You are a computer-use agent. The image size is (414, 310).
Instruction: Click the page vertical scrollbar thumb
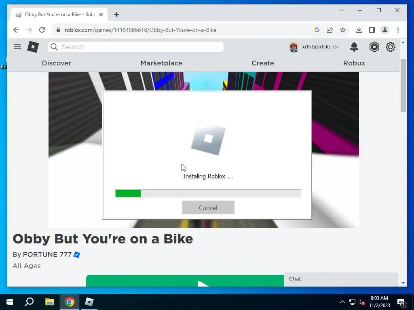point(403,85)
